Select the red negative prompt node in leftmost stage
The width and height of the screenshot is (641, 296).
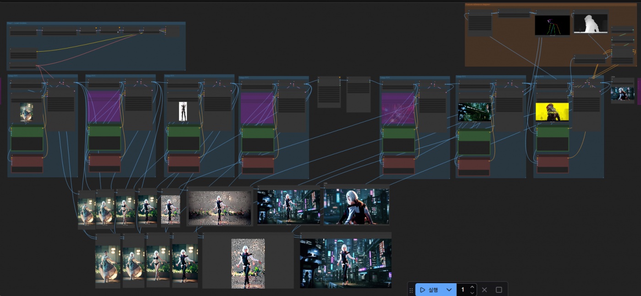pos(27,164)
